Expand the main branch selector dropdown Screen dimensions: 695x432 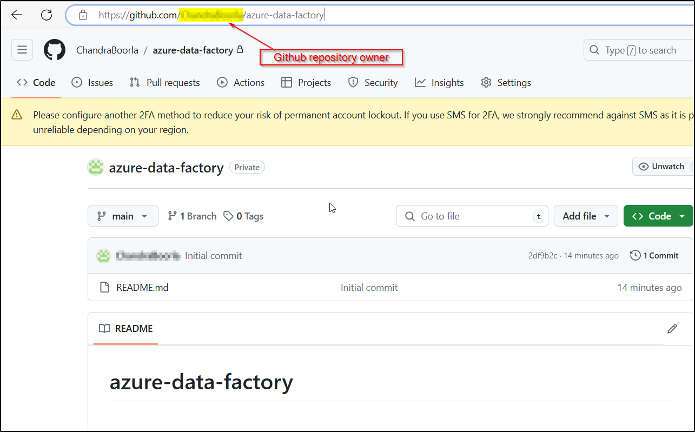pyautogui.click(x=123, y=216)
